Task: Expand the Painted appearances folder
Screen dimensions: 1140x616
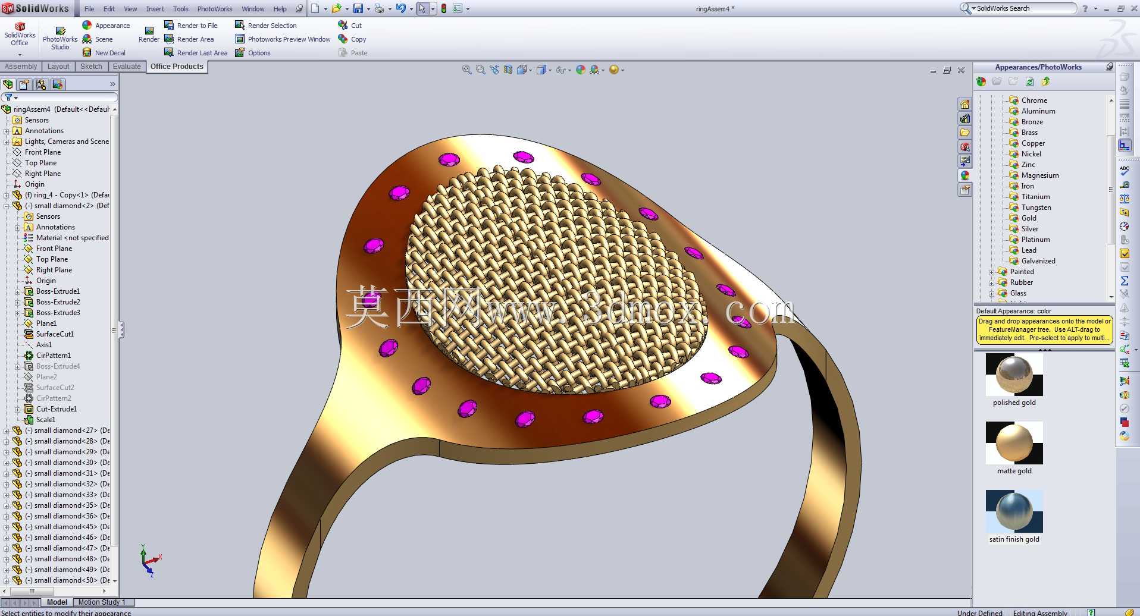Action: (991, 272)
